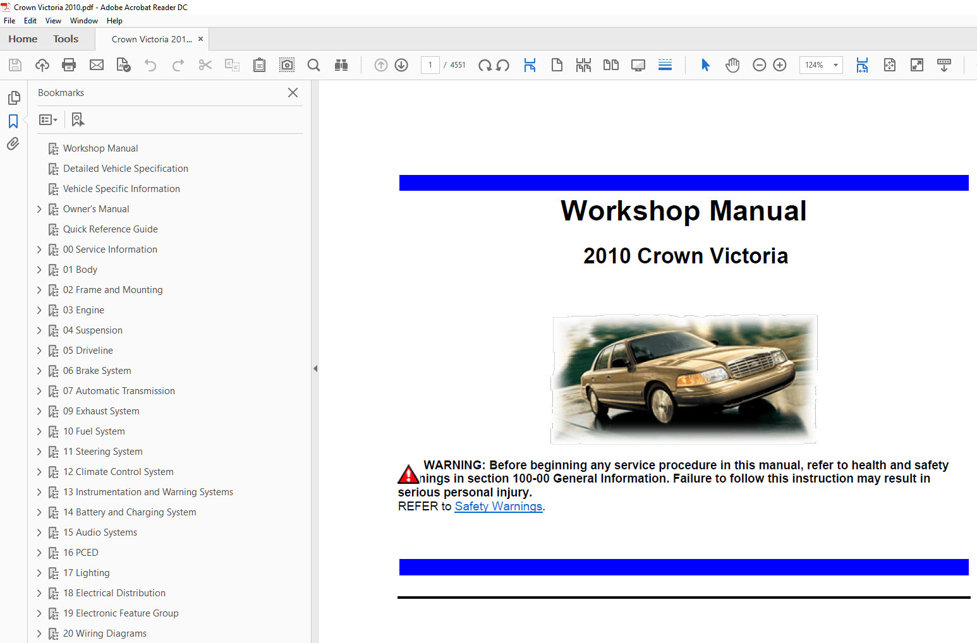977x643 pixels.
Task: Click the Print file icon
Action: click(69, 65)
